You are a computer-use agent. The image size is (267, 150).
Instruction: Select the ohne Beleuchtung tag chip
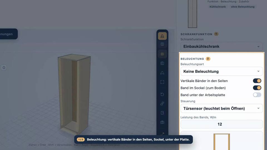[x=243, y=7]
